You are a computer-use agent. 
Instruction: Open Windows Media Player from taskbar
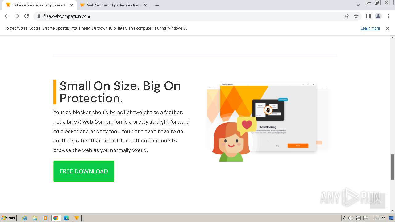[45, 218]
